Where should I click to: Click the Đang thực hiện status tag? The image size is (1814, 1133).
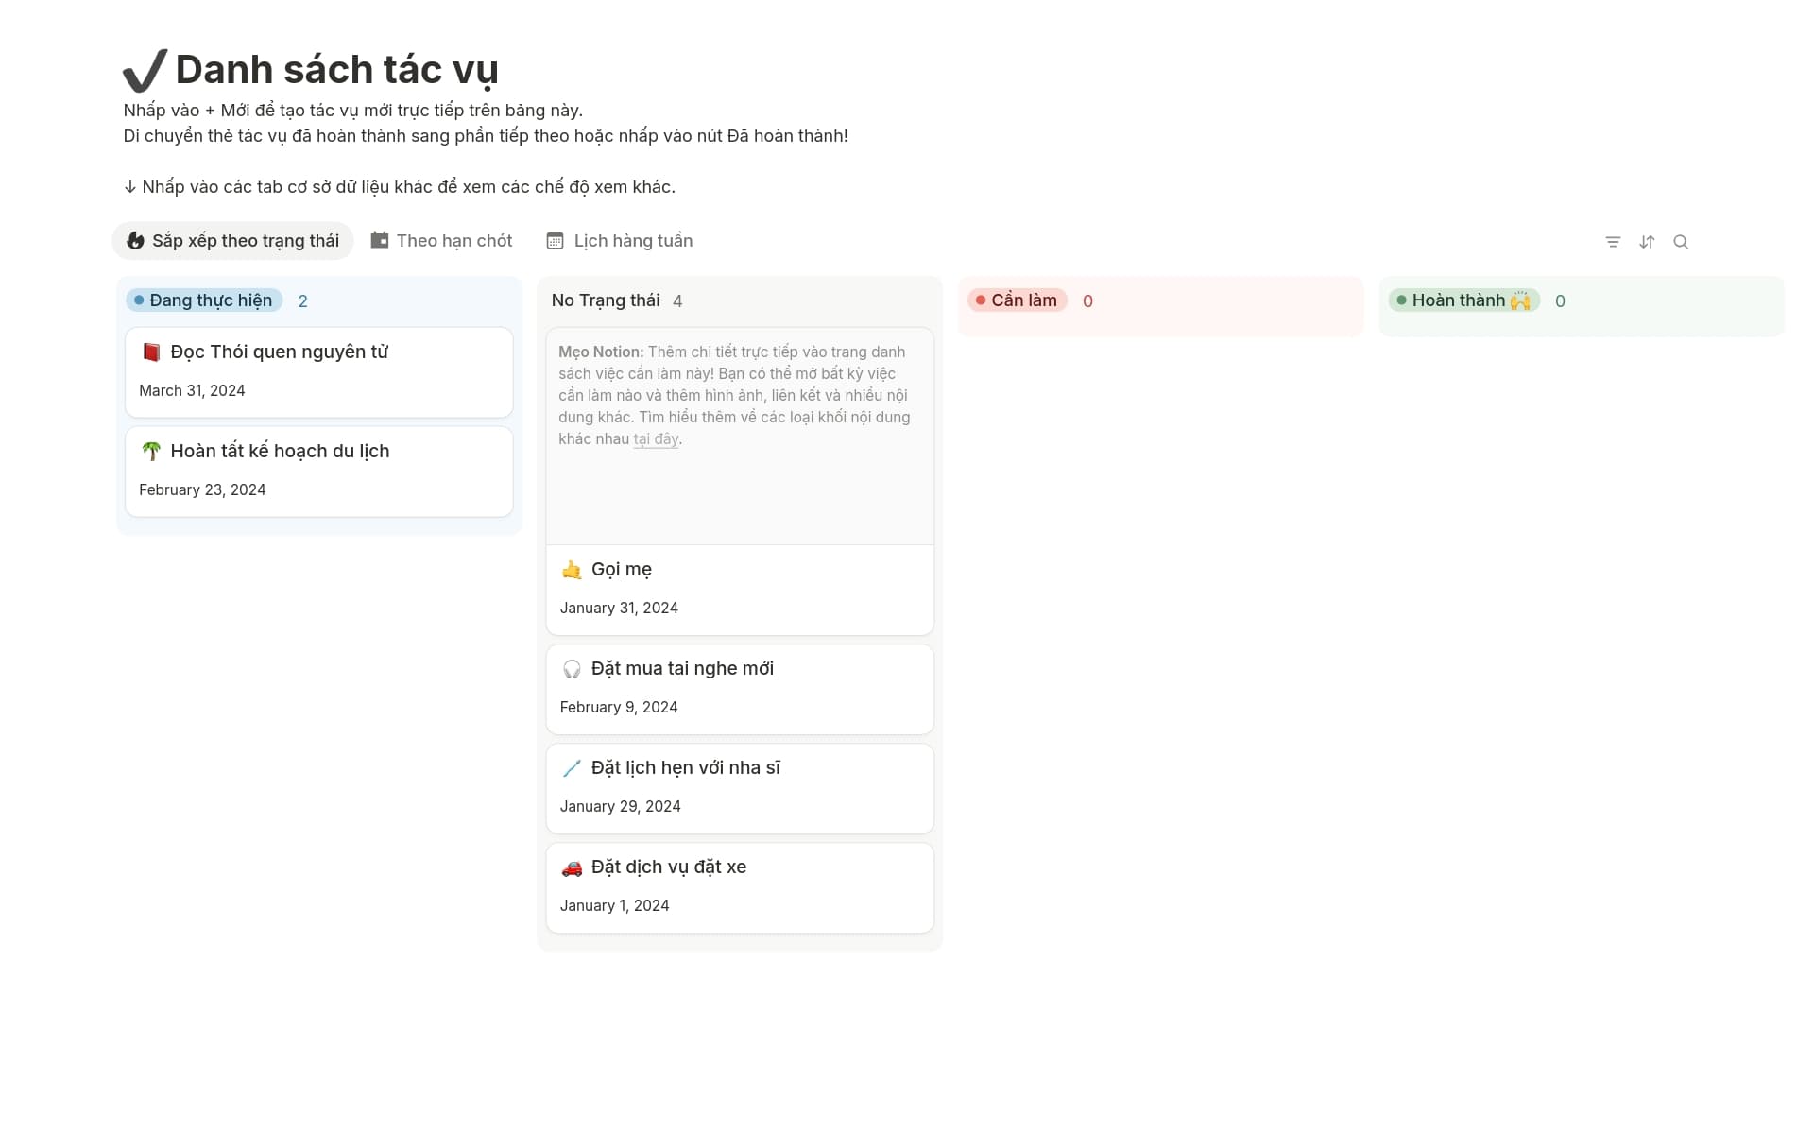click(x=204, y=300)
